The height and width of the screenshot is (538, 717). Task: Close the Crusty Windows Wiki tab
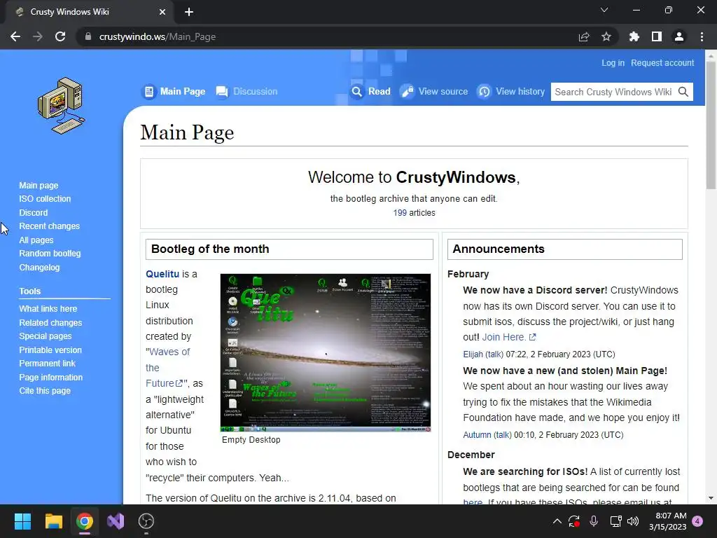162,12
